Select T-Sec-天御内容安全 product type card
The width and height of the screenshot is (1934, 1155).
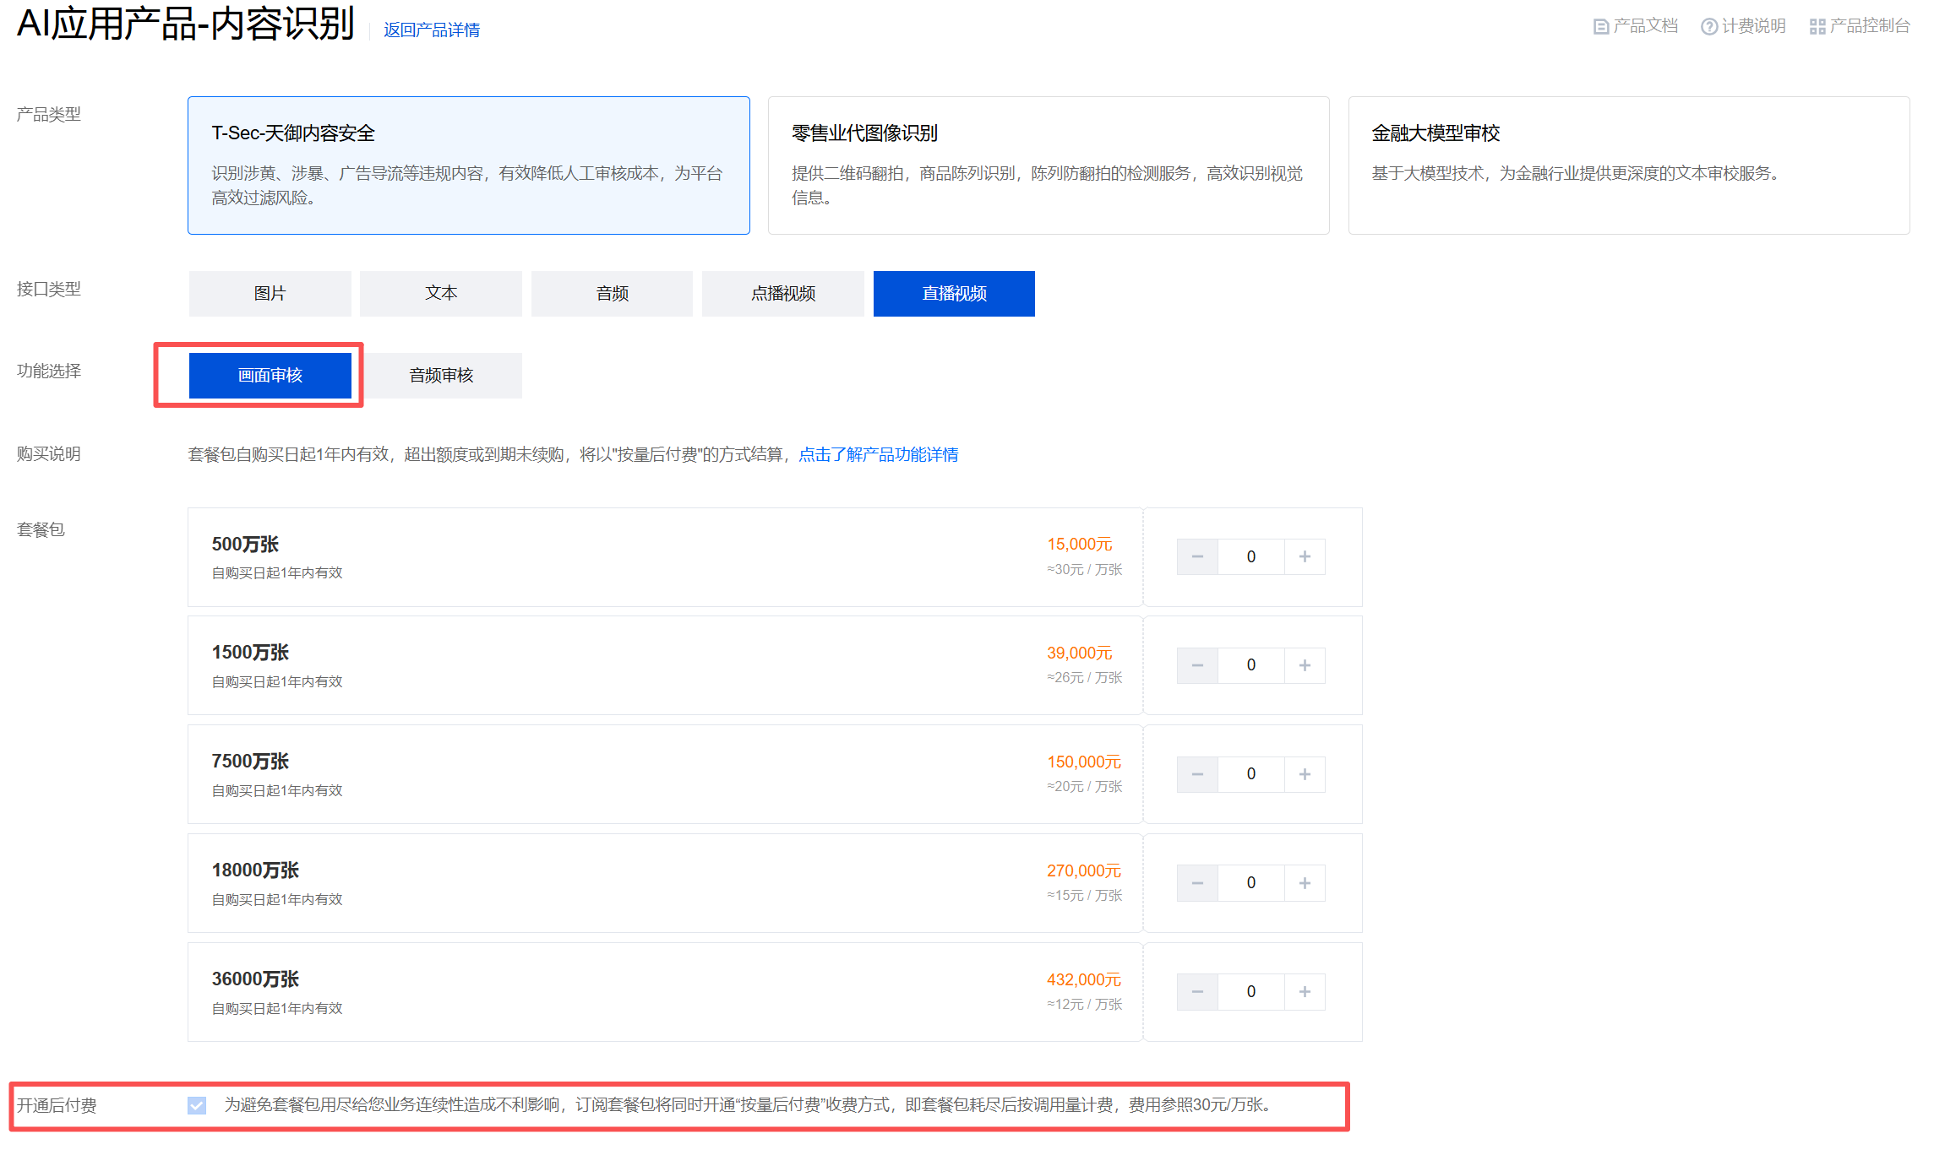pyautogui.click(x=468, y=165)
